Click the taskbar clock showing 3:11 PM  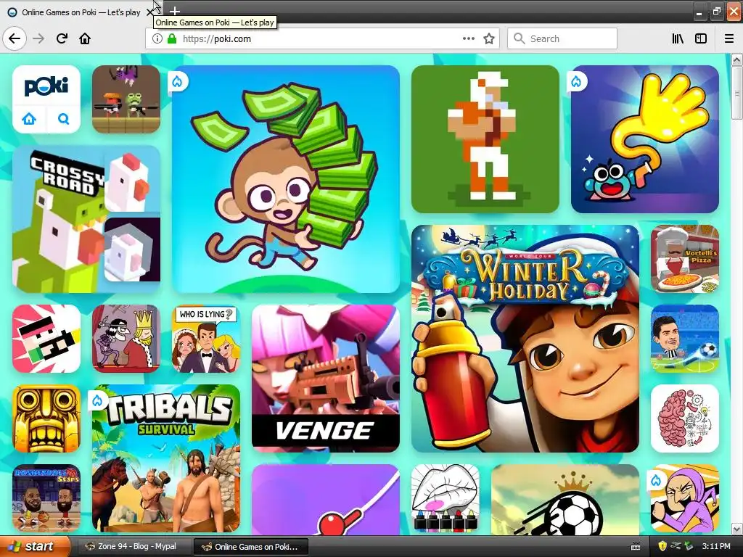tap(716, 547)
